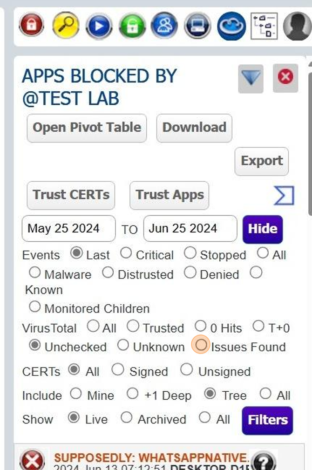Open the yellow magnifier search icon
Screen dimensions: 312x470
click(65, 25)
